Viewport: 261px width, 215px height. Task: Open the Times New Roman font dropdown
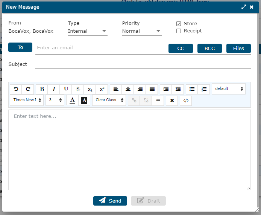[x=26, y=100]
